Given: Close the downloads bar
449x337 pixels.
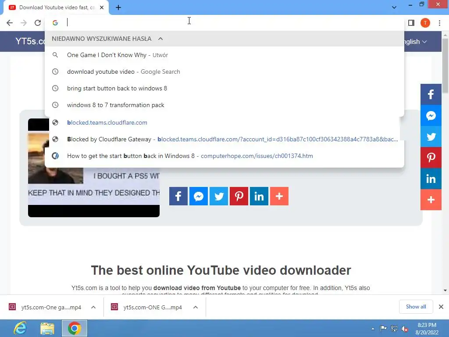Looking at the screenshot, I should pos(441,307).
